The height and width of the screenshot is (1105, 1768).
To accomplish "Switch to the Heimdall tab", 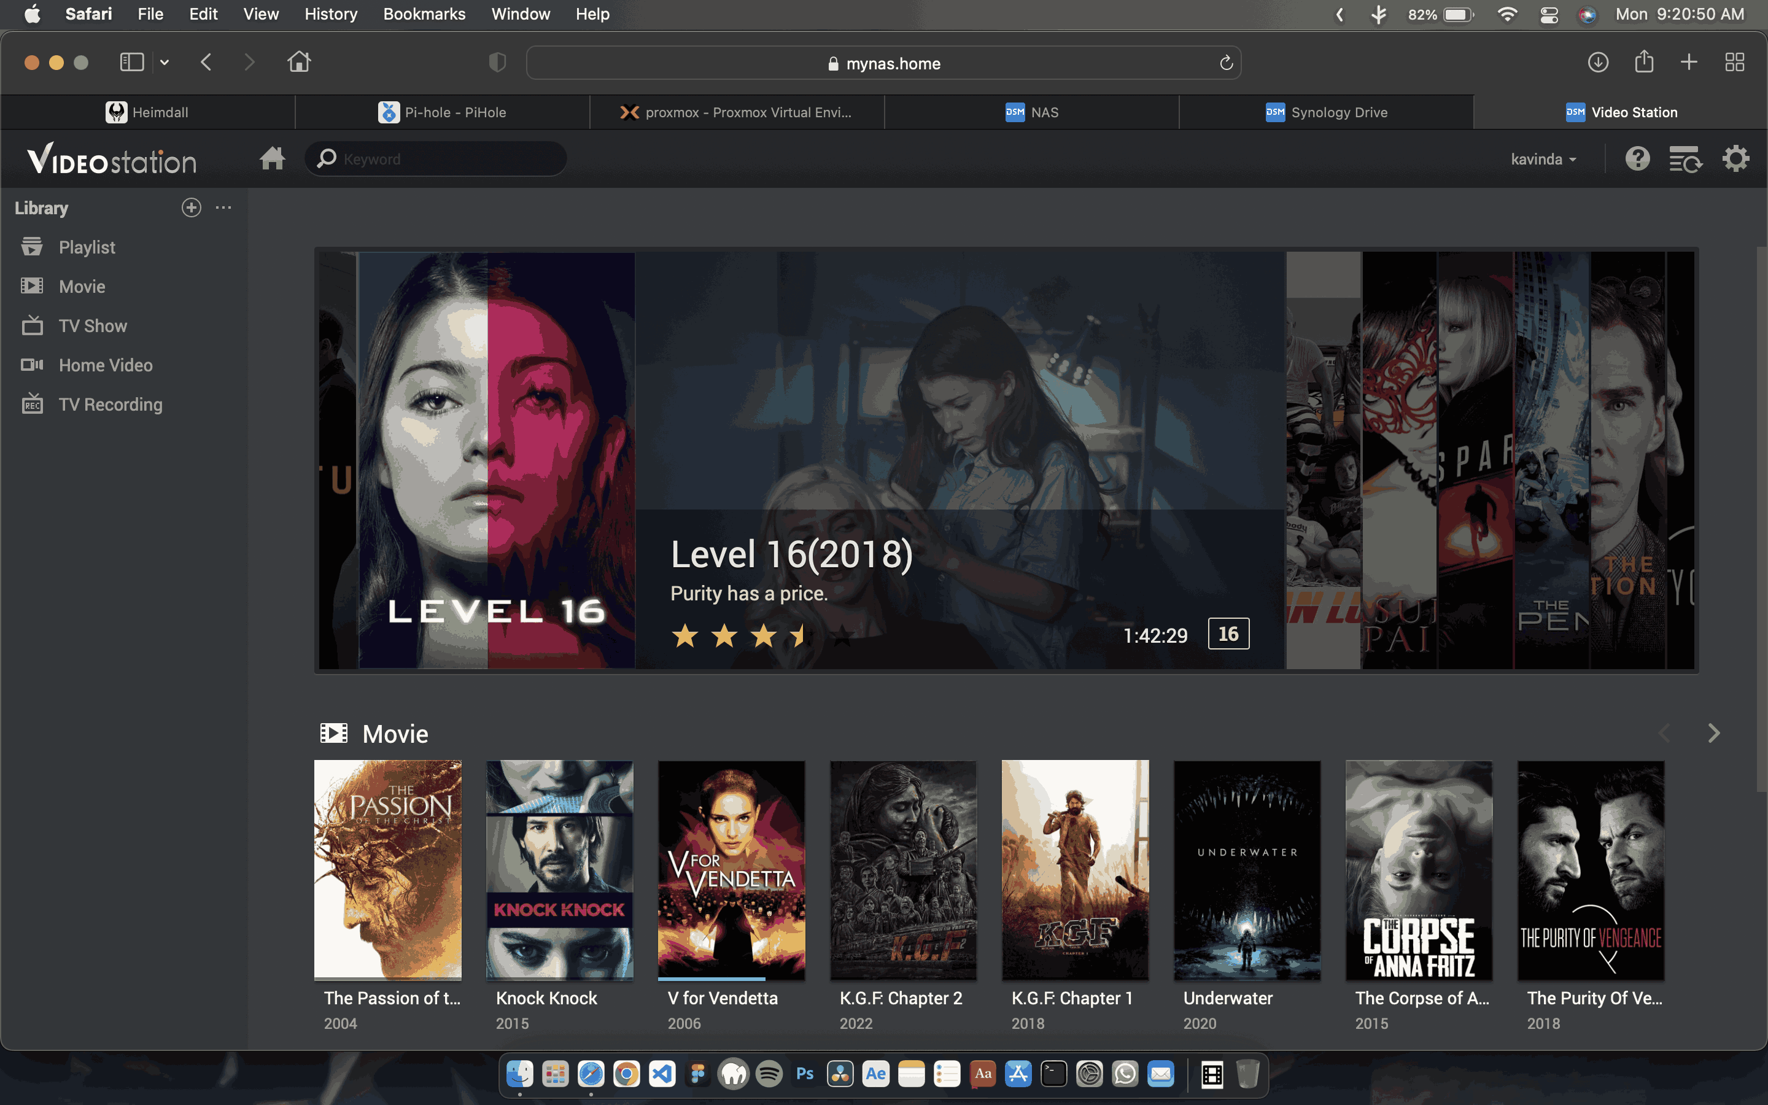I will (x=147, y=112).
